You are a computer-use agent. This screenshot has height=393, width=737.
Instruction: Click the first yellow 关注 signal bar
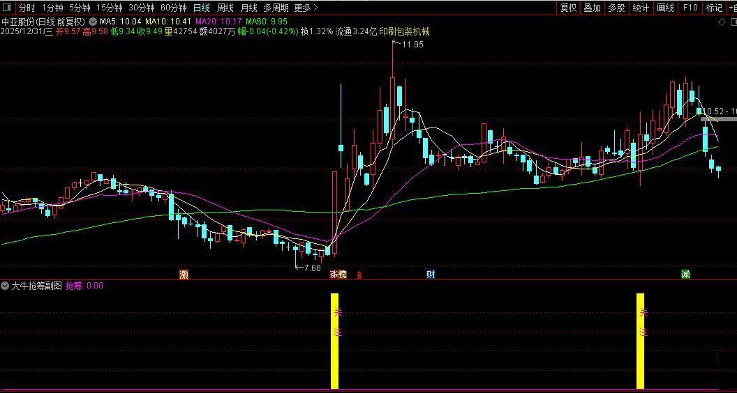click(335, 341)
